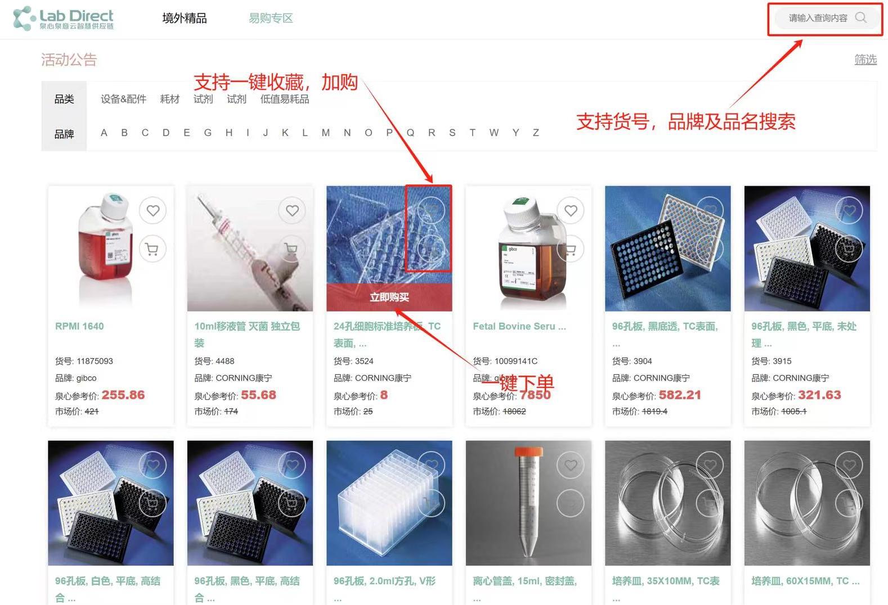Add RPMI 1640 to cart via cart icon
The height and width of the screenshot is (605, 888).
click(152, 249)
